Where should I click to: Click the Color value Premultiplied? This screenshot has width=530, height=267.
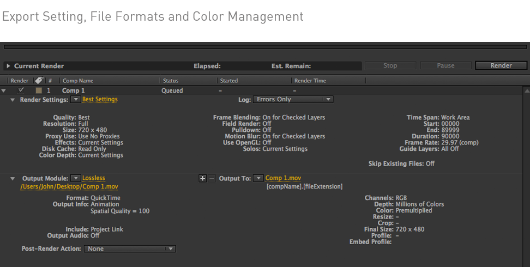tap(414, 210)
